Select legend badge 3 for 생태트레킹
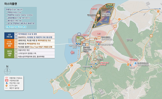162x99 pixels. (x=16, y=41)
